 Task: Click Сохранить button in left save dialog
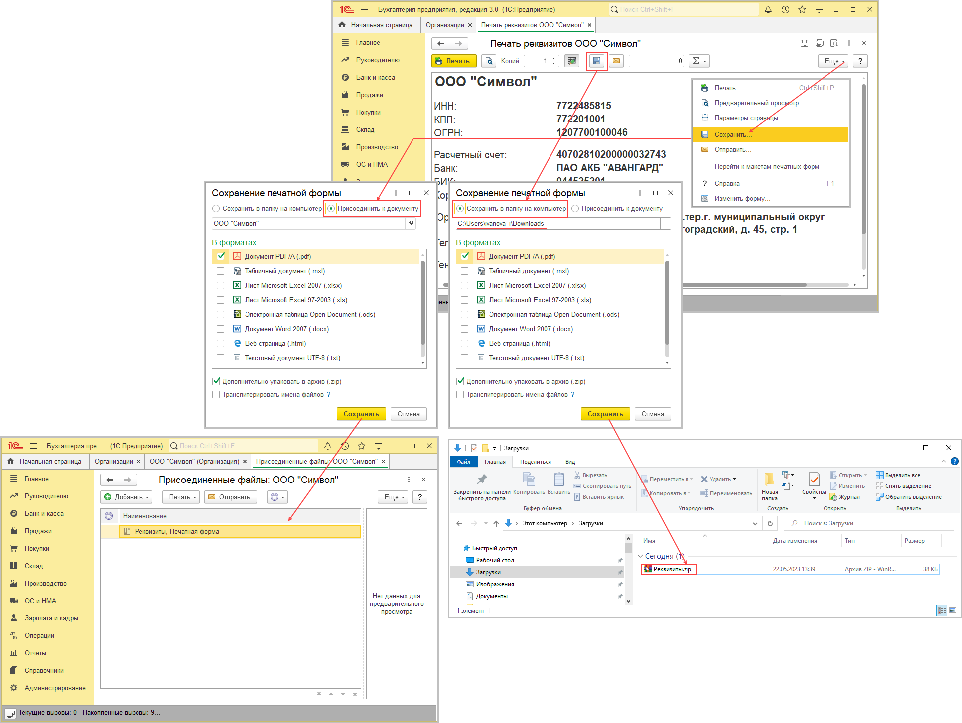[x=361, y=414]
